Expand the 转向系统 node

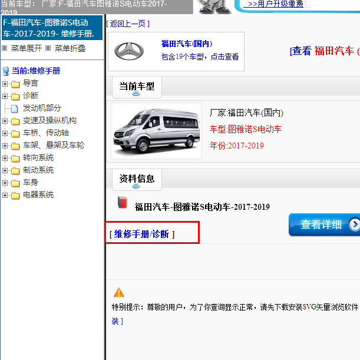click(x=5, y=158)
